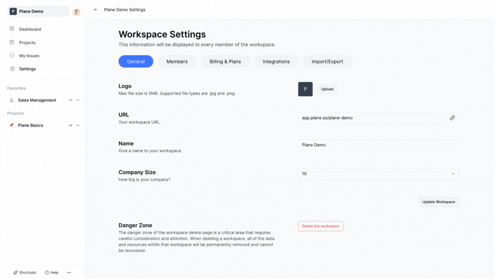Open Plane Basics more options menu
Screen dimensions: 496x279
pyautogui.click(x=78, y=125)
